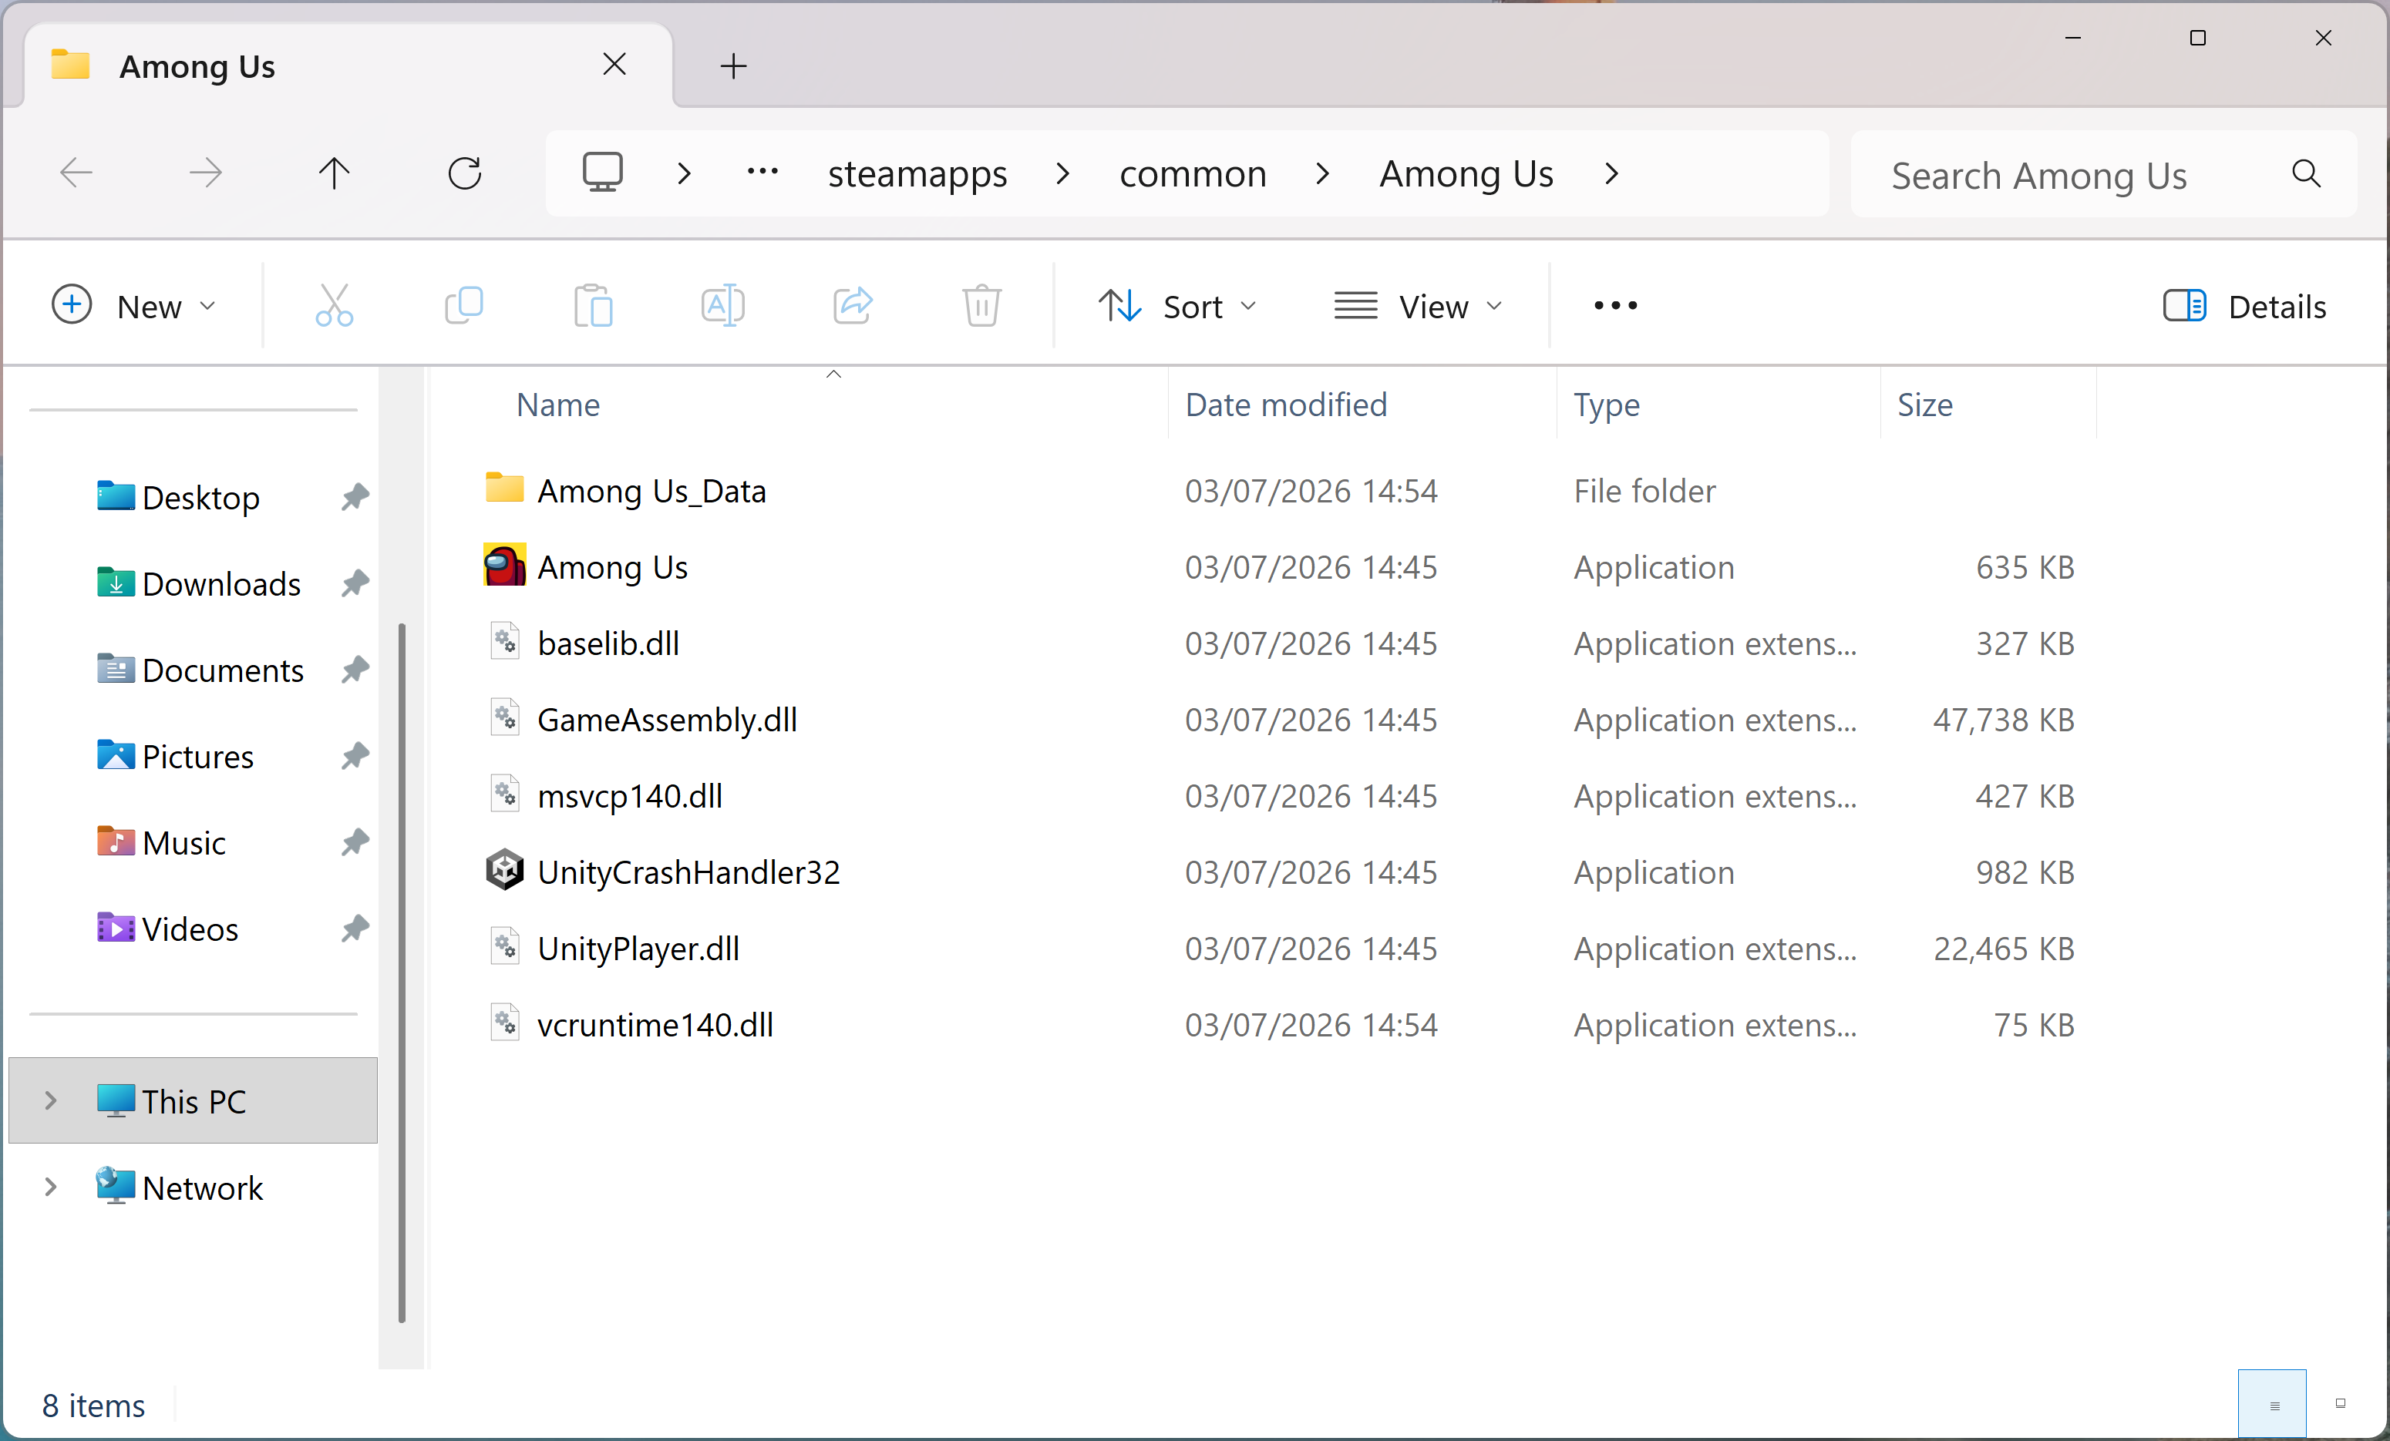Click the baselib.dll file icon

pyautogui.click(x=504, y=642)
